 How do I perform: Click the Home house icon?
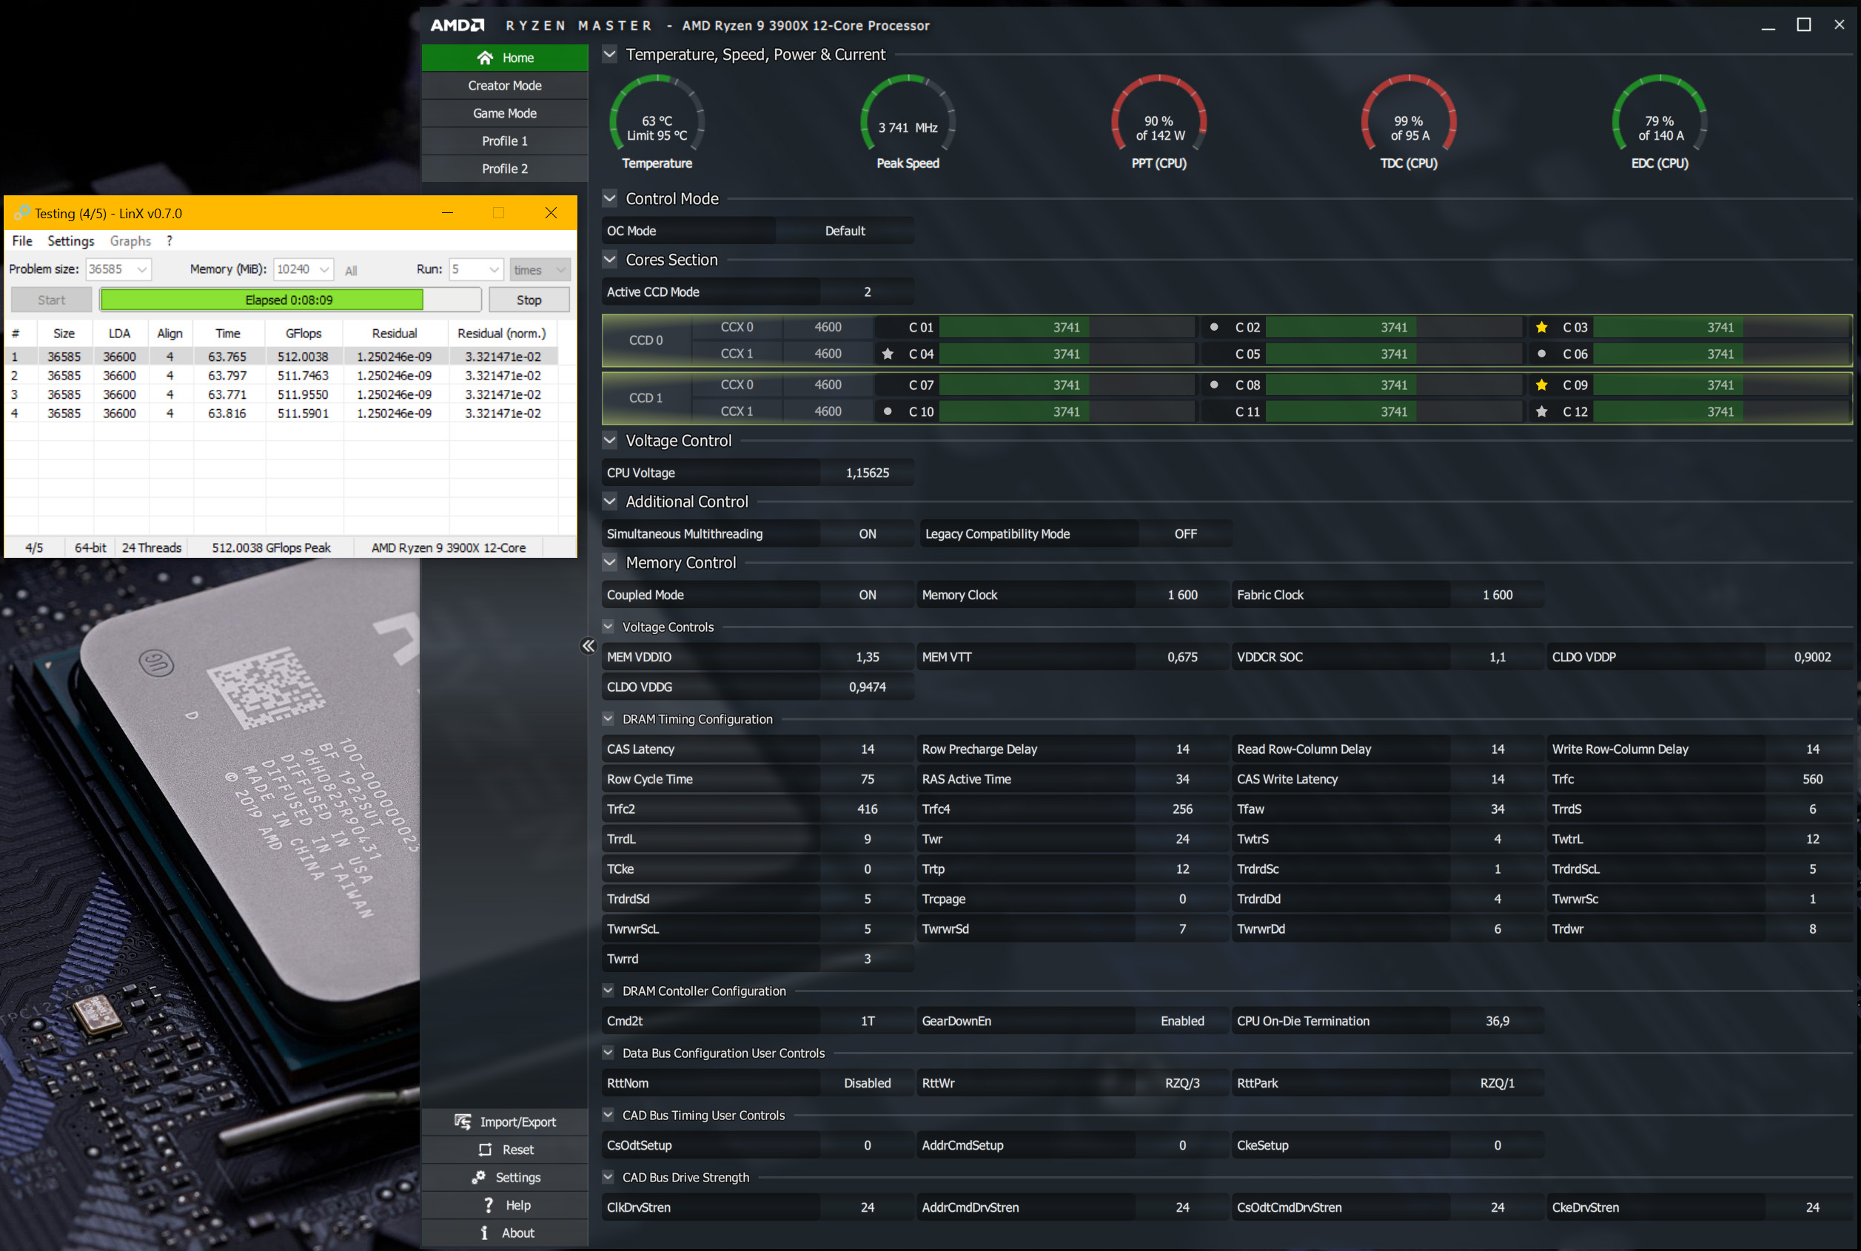[485, 58]
